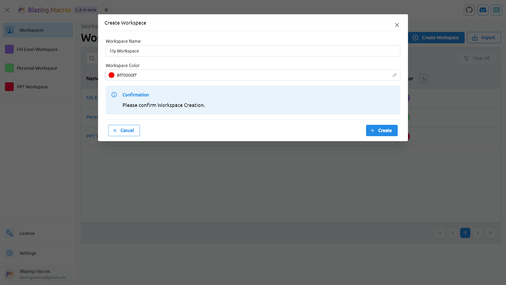Click purple MS Excel Workspace swatch

pos(9,49)
